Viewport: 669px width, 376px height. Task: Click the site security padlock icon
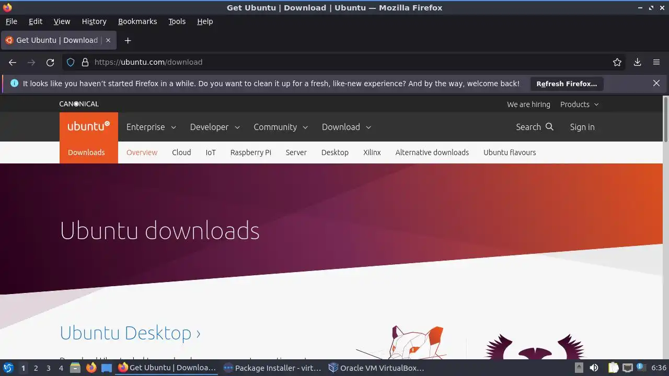(x=85, y=62)
